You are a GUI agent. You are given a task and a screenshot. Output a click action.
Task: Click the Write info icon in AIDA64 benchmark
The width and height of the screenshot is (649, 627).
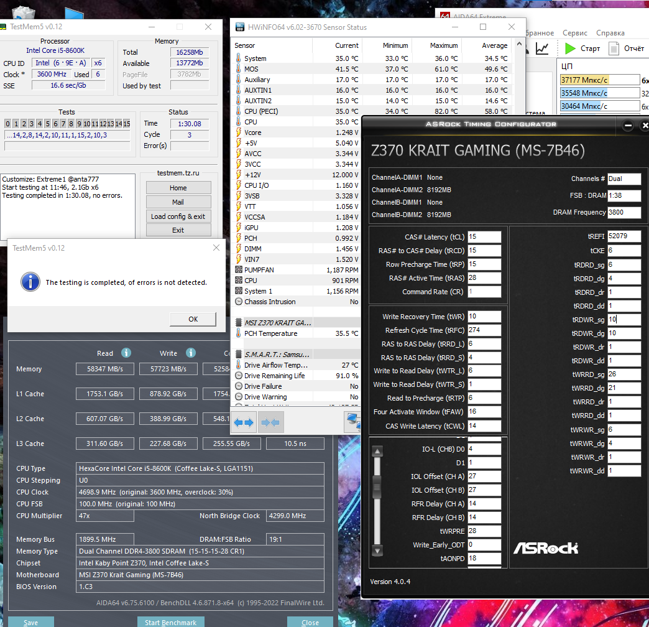click(x=191, y=353)
